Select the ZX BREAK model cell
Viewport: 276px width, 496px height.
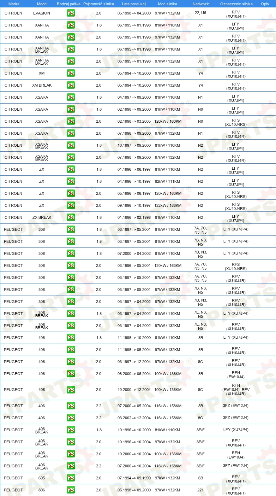tap(42, 217)
